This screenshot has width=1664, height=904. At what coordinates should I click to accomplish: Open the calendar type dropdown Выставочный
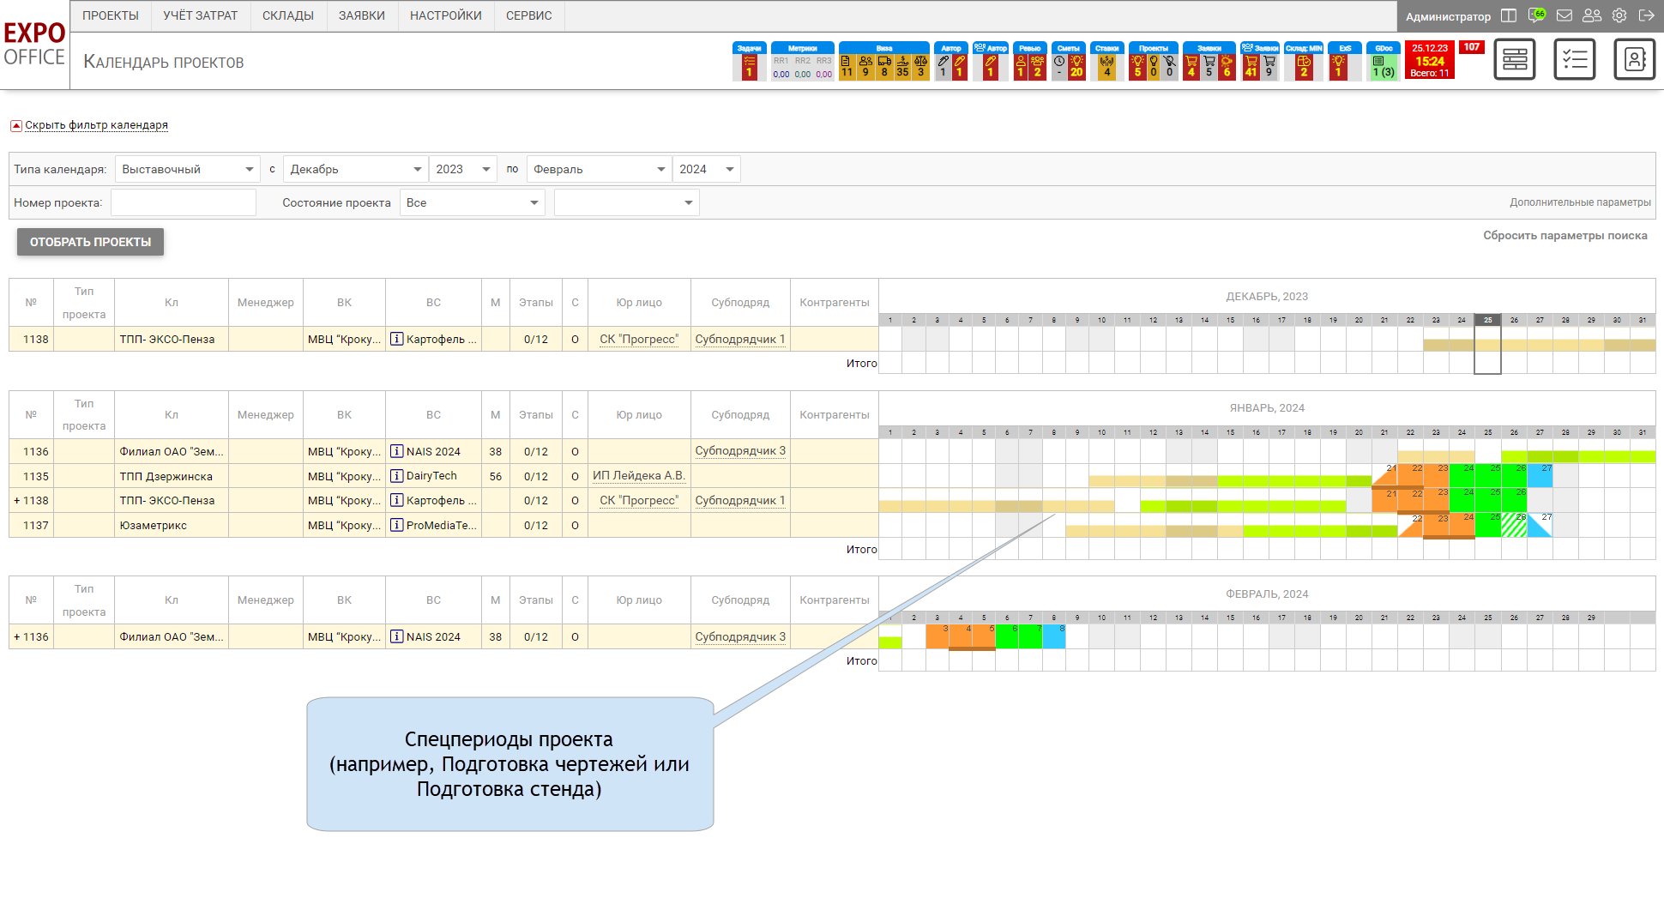pyautogui.click(x=188, y=169)
